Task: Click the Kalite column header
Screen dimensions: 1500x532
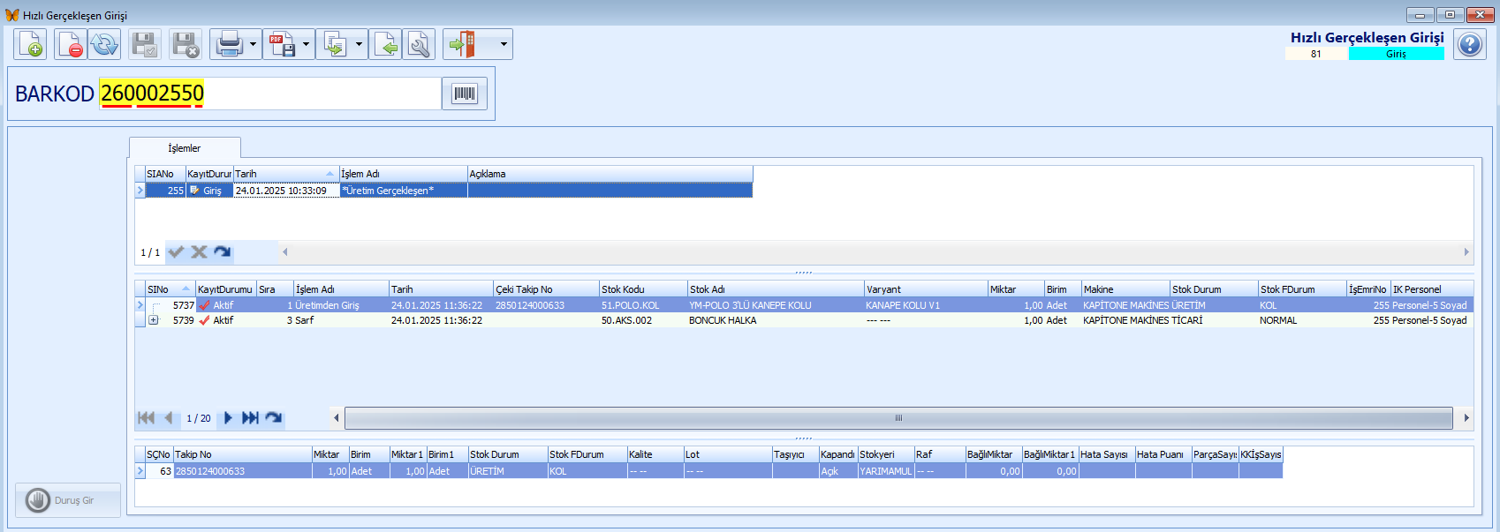Action: (655, 454)
